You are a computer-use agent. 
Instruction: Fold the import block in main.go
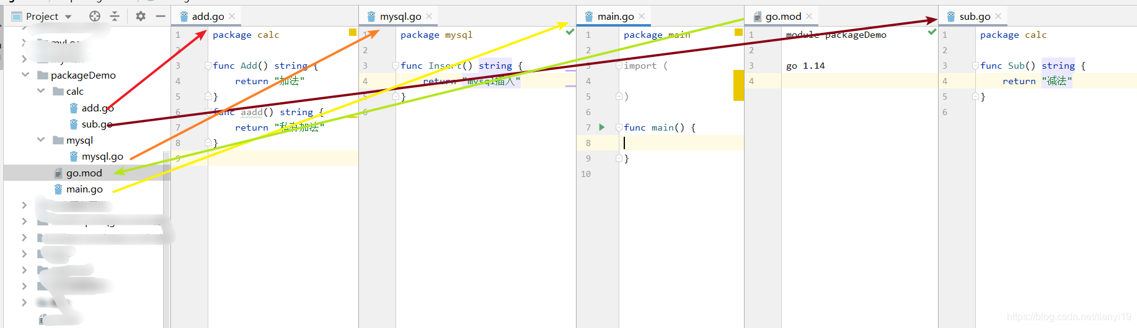619,66
